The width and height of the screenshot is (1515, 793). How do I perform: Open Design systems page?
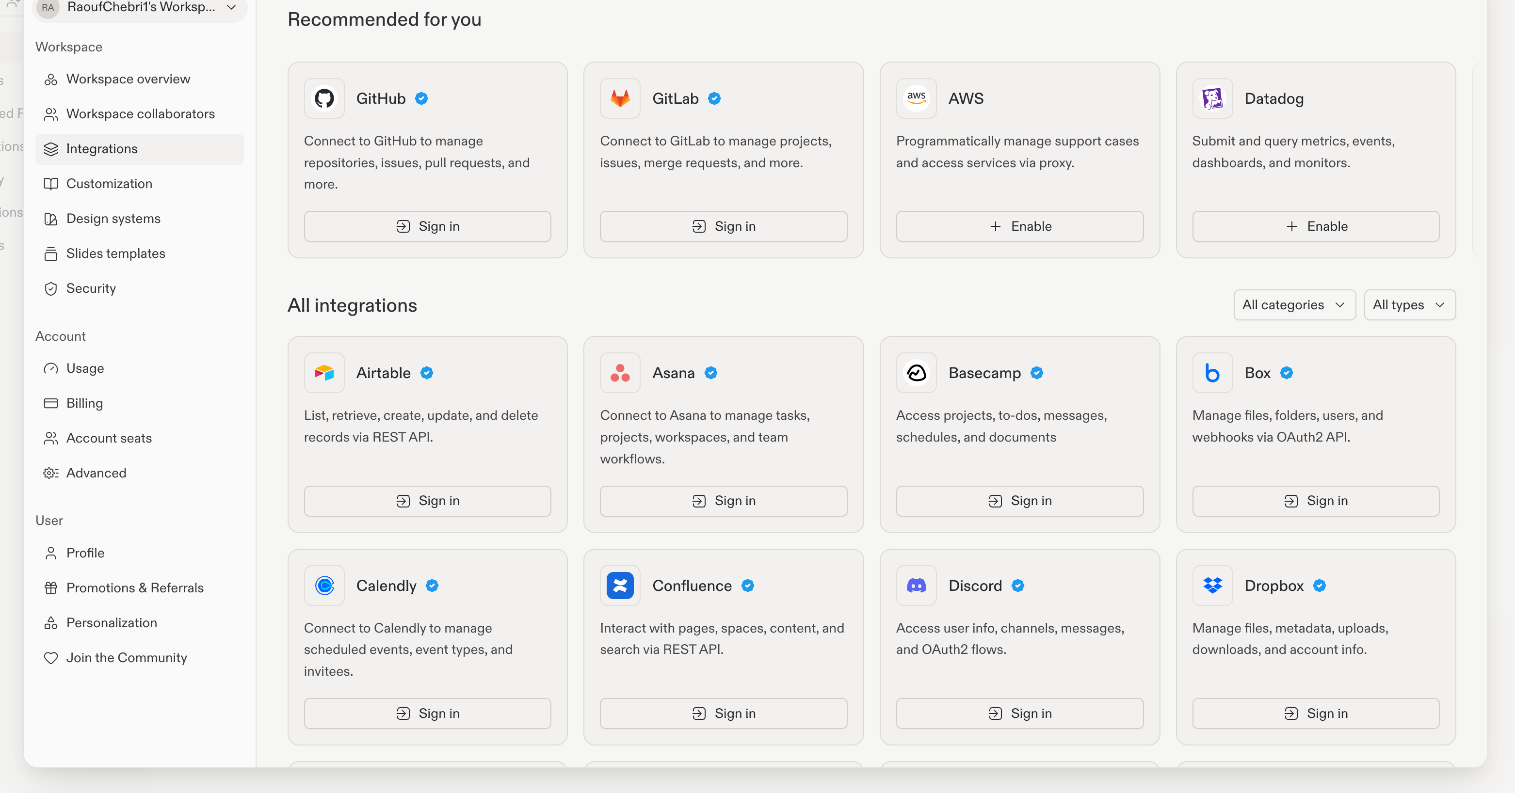click(x=139, y=218)
